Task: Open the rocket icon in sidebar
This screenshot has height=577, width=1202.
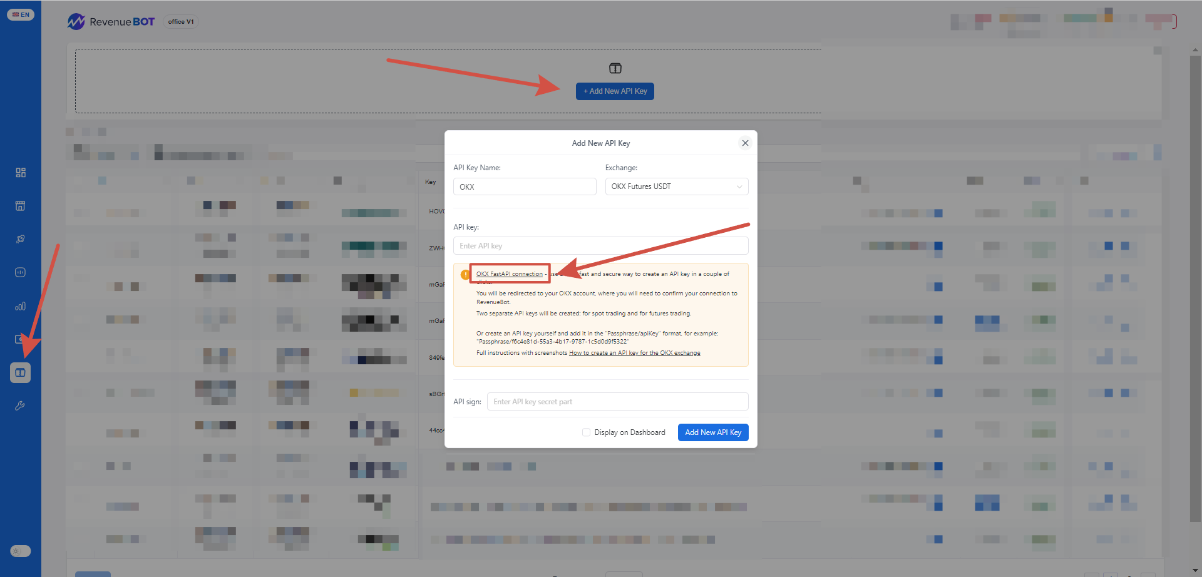Action: [x=21, y=239]
